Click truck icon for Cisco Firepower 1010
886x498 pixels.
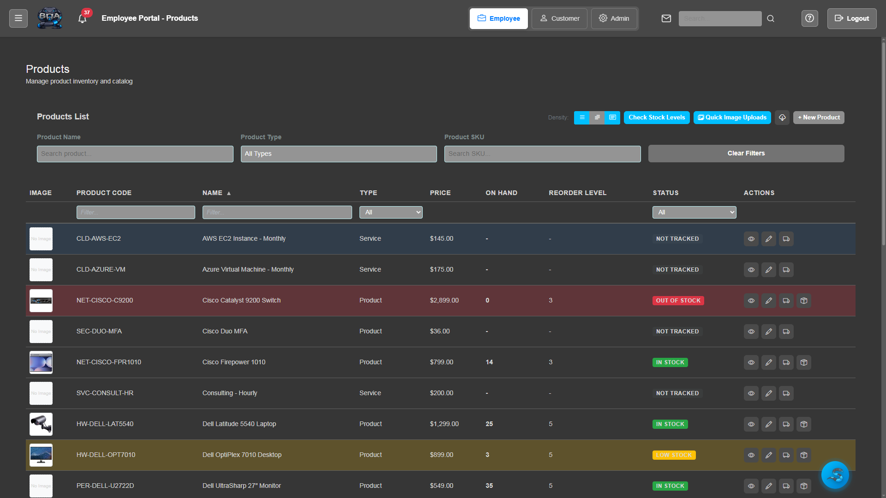coord(786,362)
